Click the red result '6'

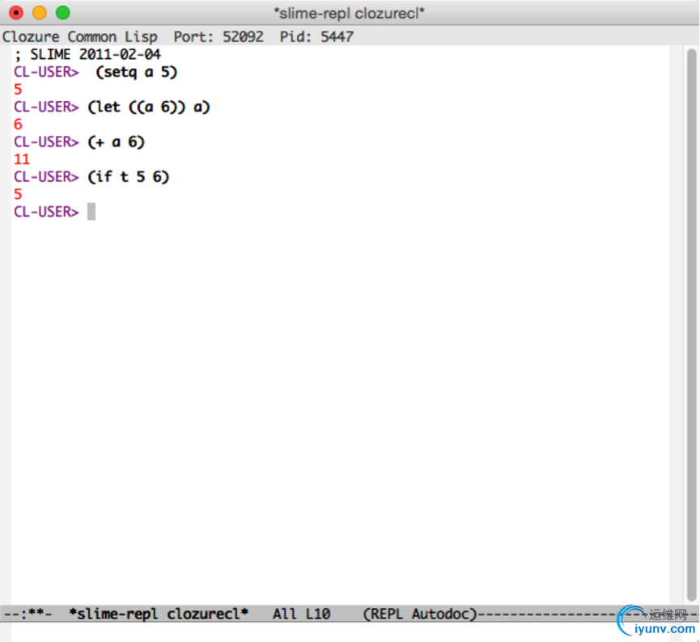[18, 125]
